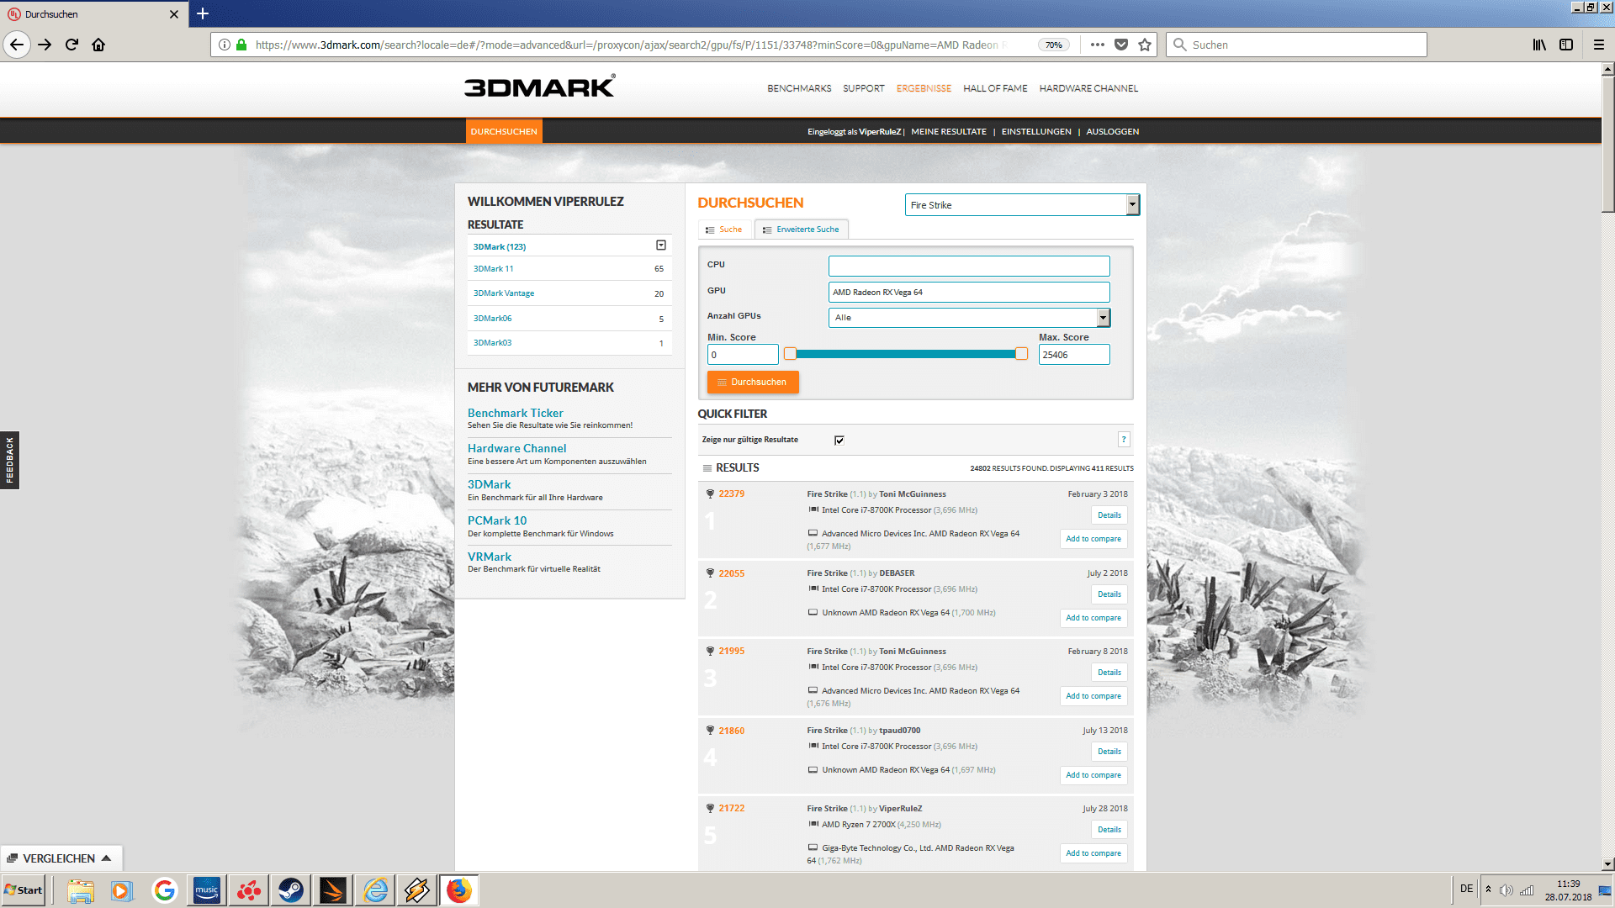Viewport: 1615px width, 908px height.
Task: Open a new browser tab
Action: coord(203,13)
